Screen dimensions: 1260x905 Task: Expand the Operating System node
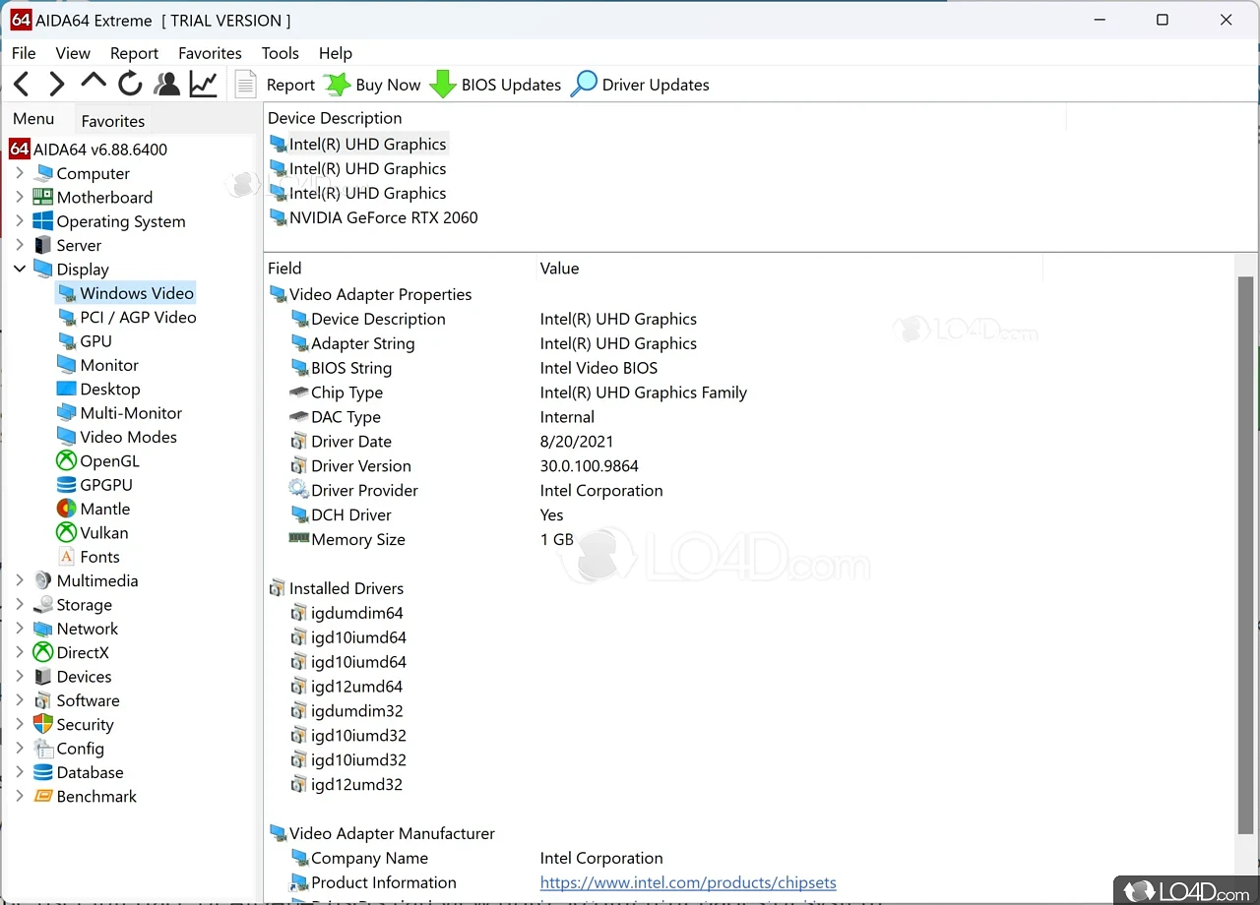tap(19, 221)
